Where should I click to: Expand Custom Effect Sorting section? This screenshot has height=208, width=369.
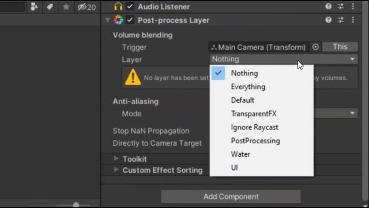[x=116, y=169]
